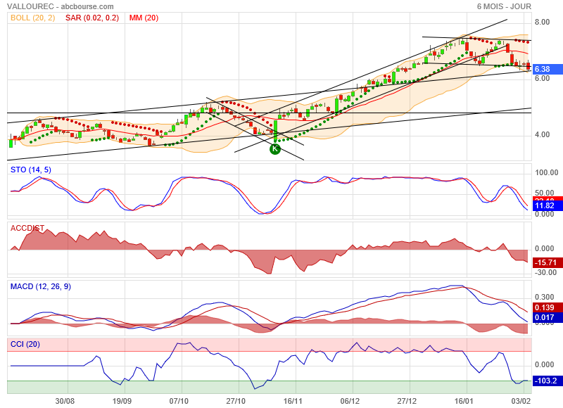Click the ACCDIST value tag -15.71

pyautogui.click(x=547, y=262)
